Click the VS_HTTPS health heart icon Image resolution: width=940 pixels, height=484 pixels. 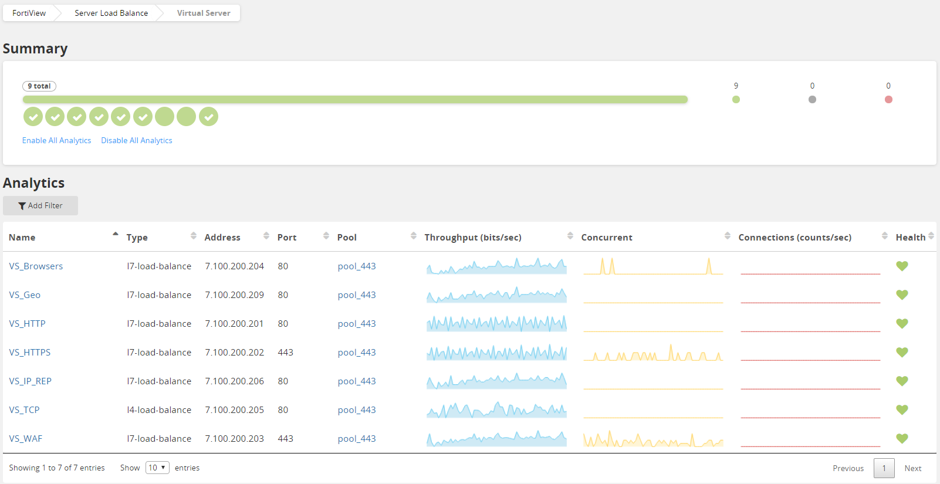click(x=902, y=353)
